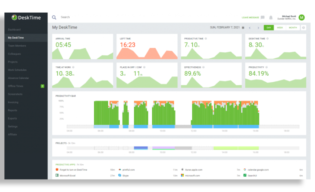This screenshot has height=192, width=315.
Task: Click the Offline Times badge showing 2
Action: tap(42, 86)
